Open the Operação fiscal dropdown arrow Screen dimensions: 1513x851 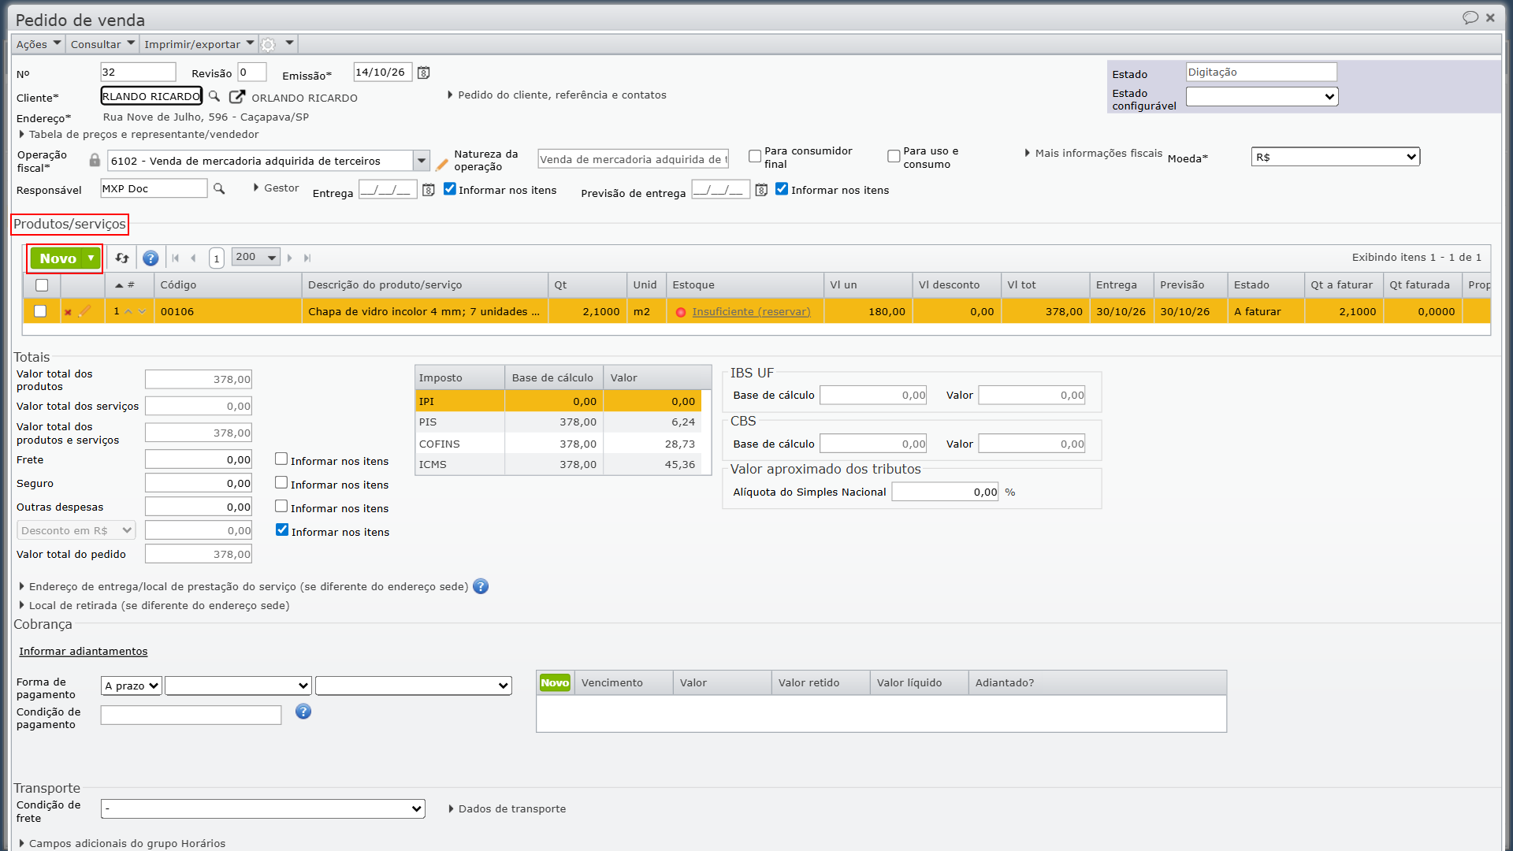(x=422, y=161)
